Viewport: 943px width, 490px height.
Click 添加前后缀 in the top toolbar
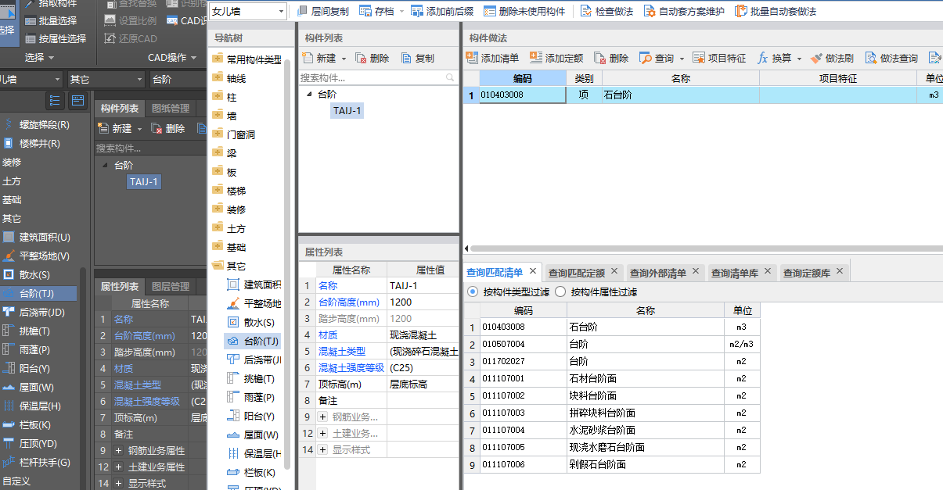point(442,12)
